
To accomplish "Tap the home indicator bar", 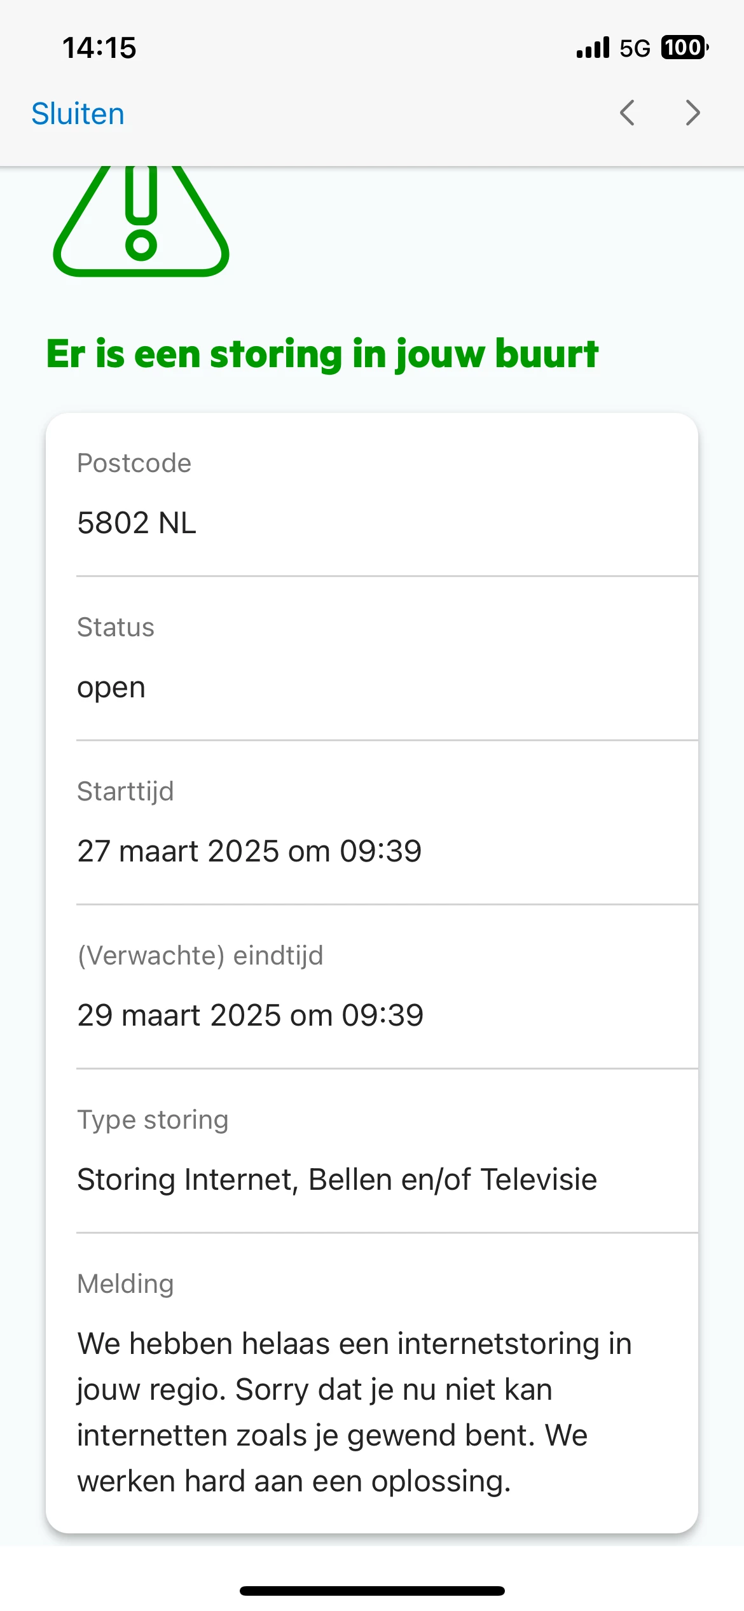I will pos(372,1591).
